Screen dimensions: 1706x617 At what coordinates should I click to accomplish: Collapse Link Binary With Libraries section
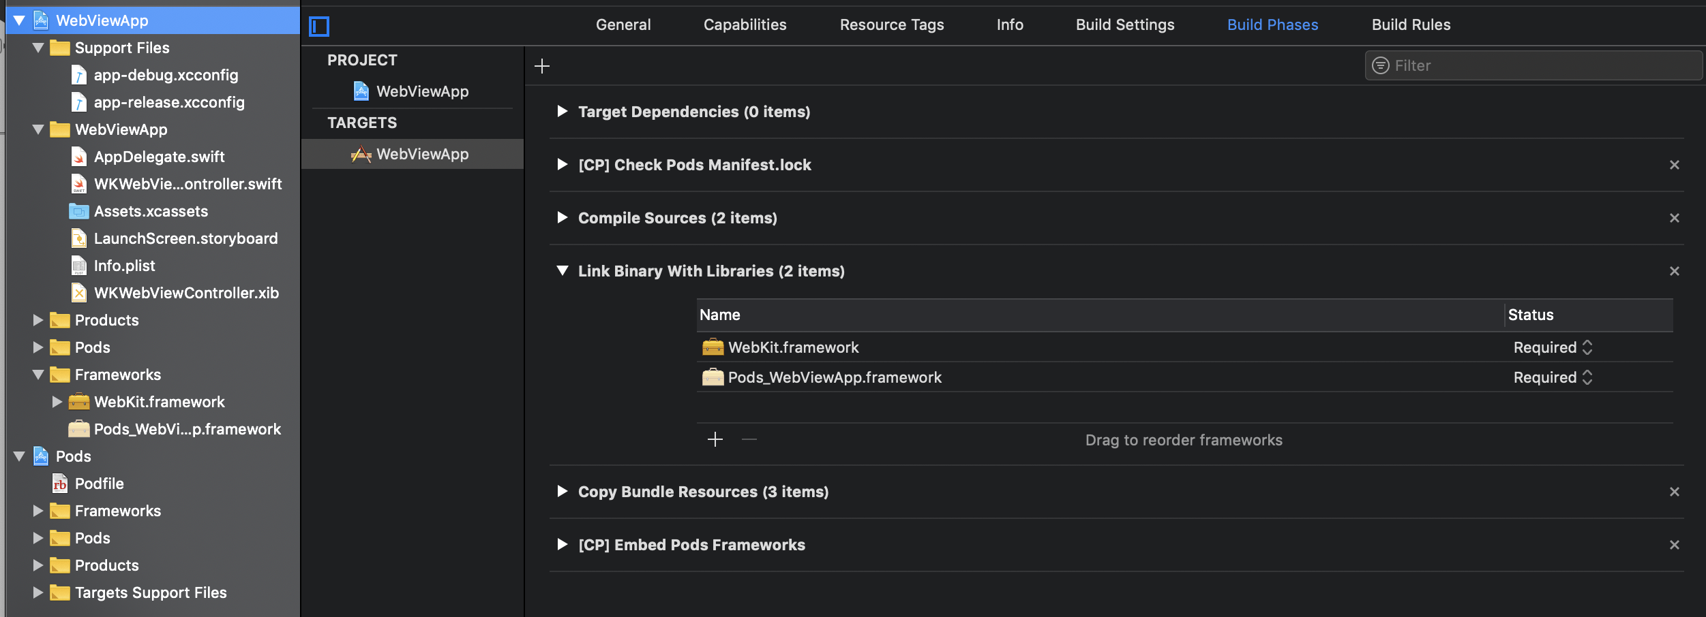[x=563, y=271]
